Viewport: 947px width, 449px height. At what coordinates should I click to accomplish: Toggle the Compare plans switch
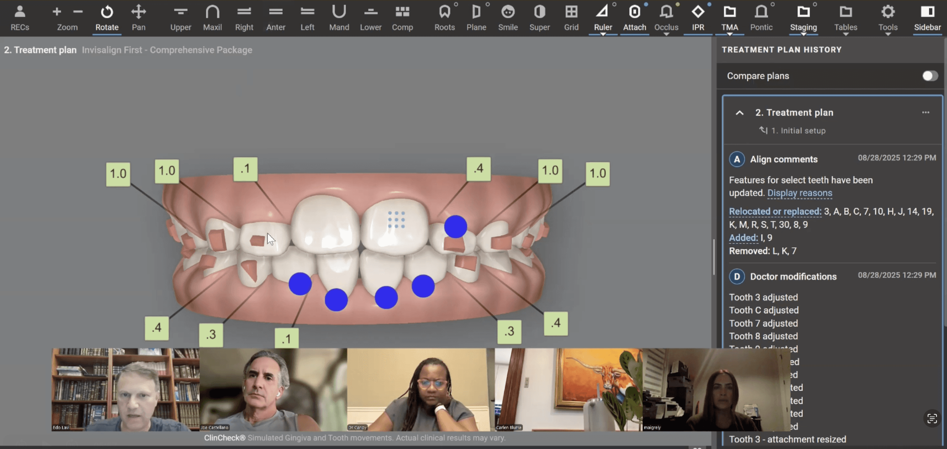coord(930,76)
